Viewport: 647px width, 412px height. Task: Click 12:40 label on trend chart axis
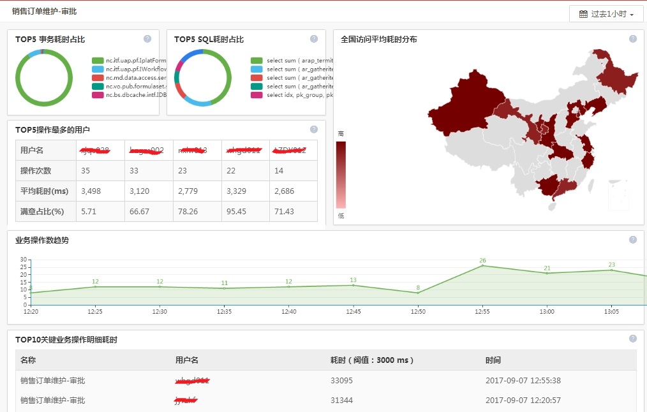(x=289, y=311)
